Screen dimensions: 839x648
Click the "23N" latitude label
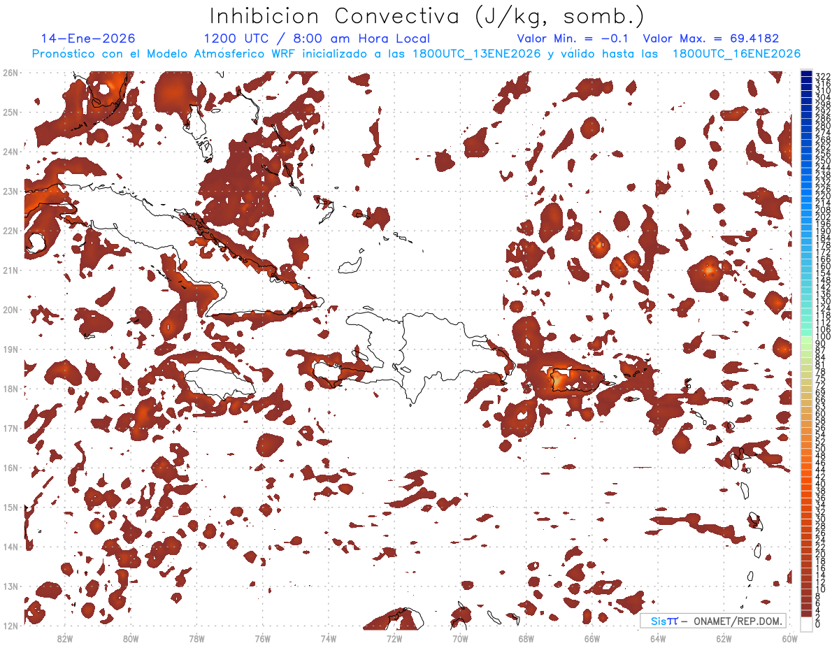tap(10, 191)
